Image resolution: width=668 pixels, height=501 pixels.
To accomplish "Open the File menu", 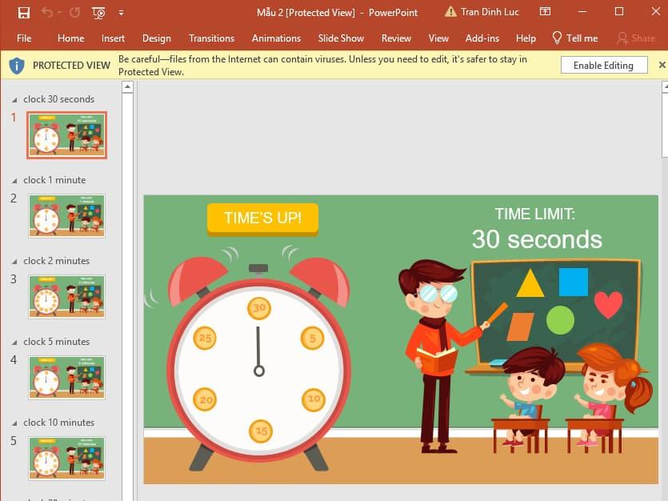I will [x=24, y=38].
